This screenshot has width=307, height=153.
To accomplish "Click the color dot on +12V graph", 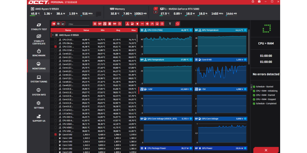I will point(191,89).
